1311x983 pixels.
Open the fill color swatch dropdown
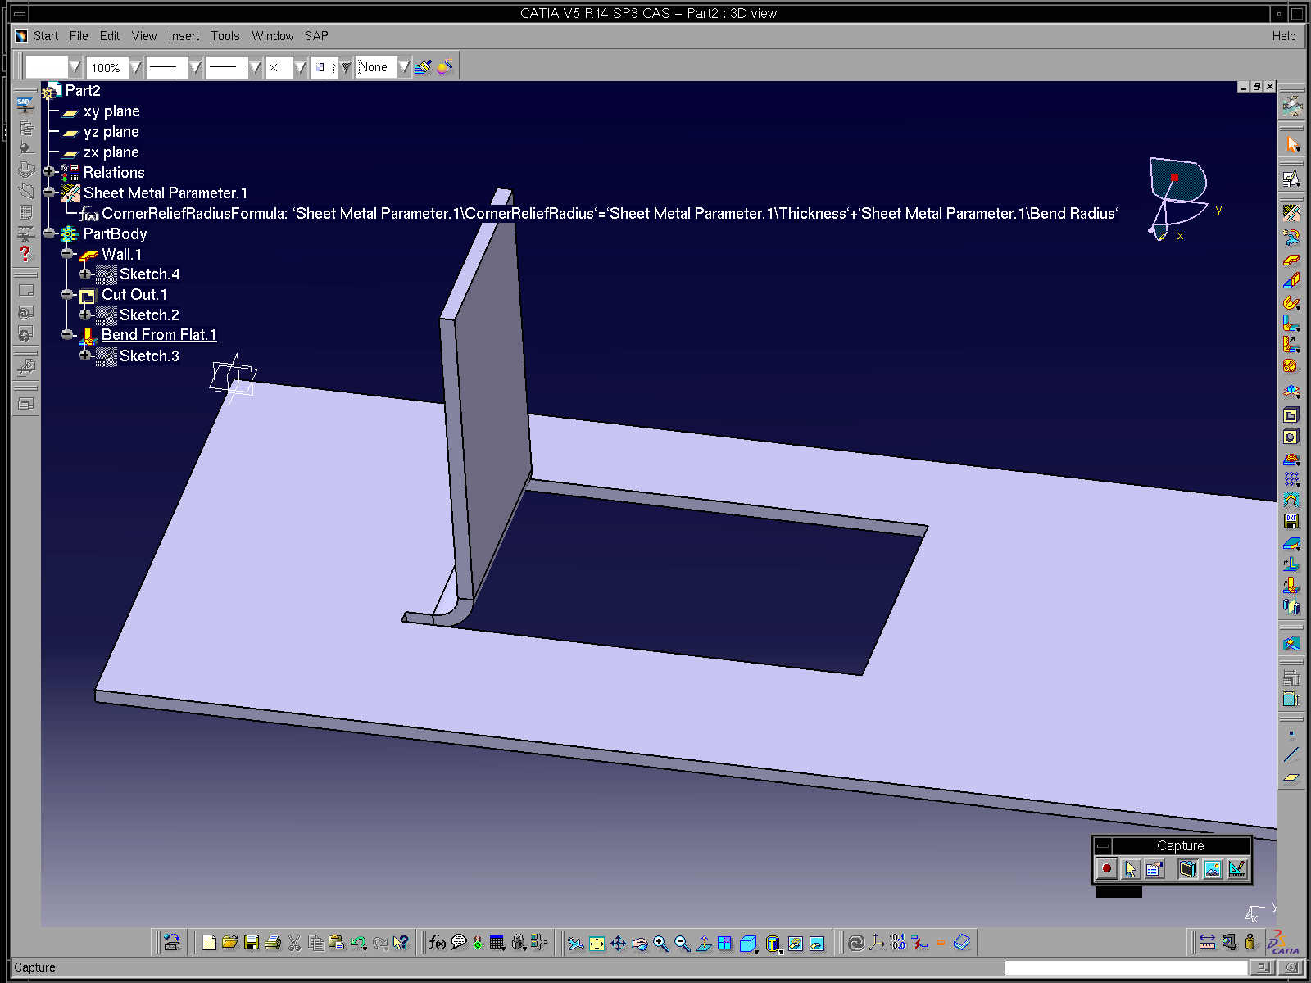pos(75,67)
